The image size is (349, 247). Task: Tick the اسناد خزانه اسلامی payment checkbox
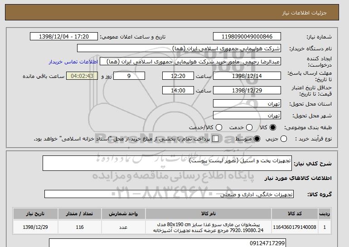[x=215, y=139]
